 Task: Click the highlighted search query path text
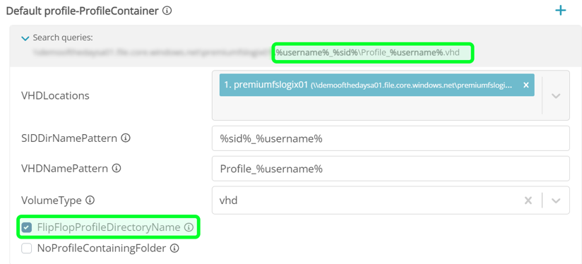click(367, 53)
